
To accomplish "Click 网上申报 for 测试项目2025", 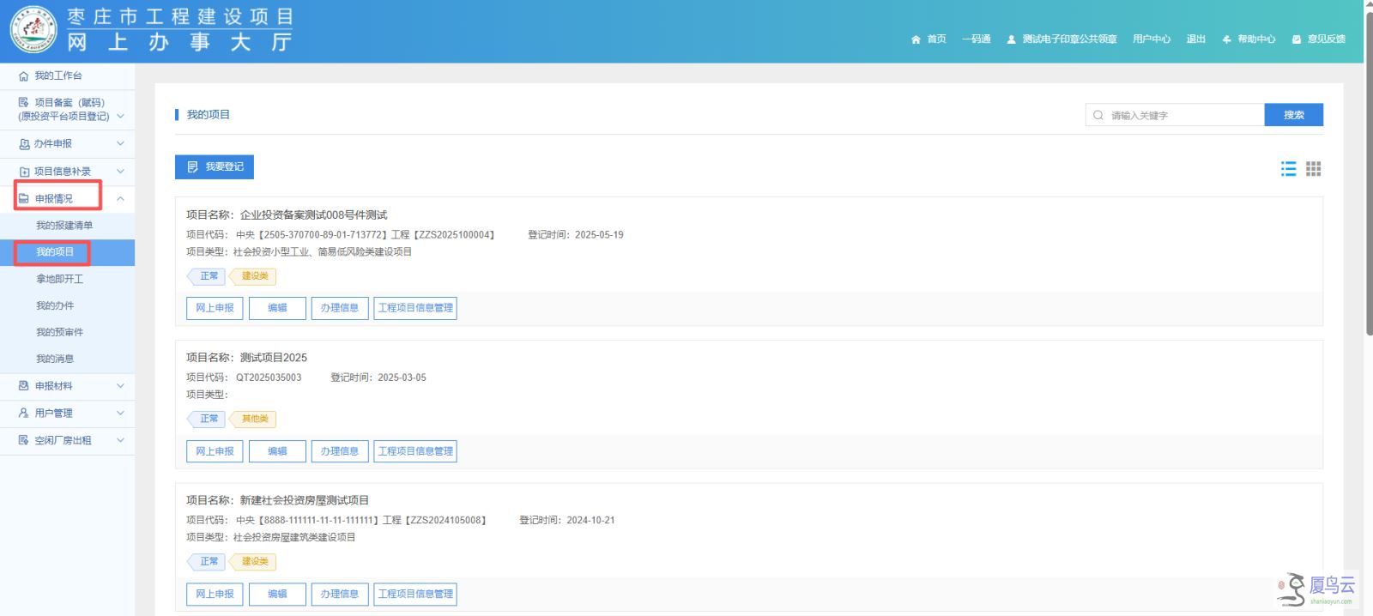I will click(215, 451).
